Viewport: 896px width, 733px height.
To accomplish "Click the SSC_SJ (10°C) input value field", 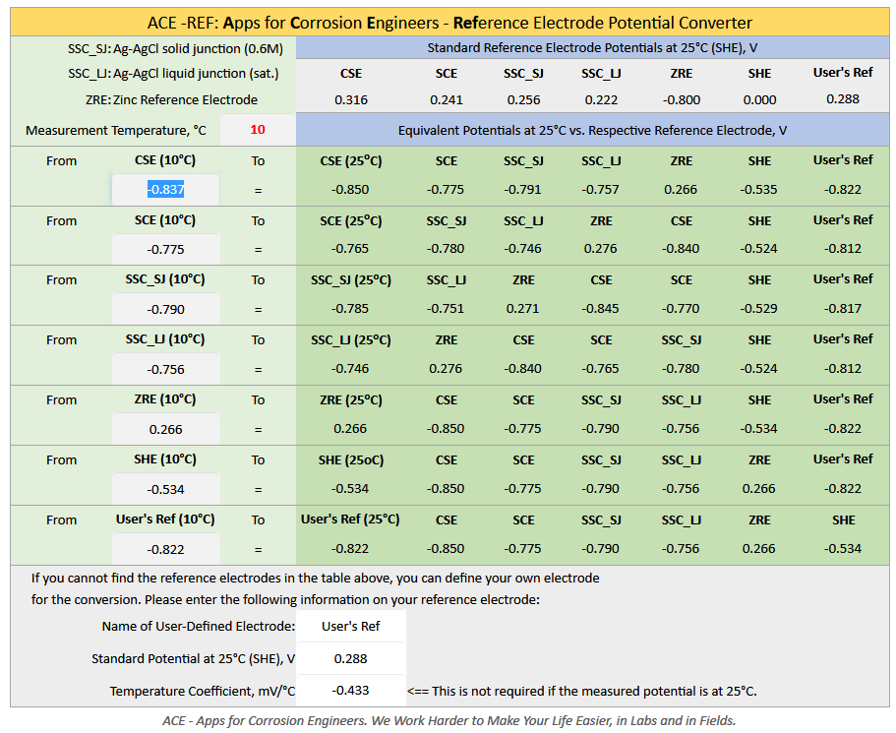I will tap(165, 310).
